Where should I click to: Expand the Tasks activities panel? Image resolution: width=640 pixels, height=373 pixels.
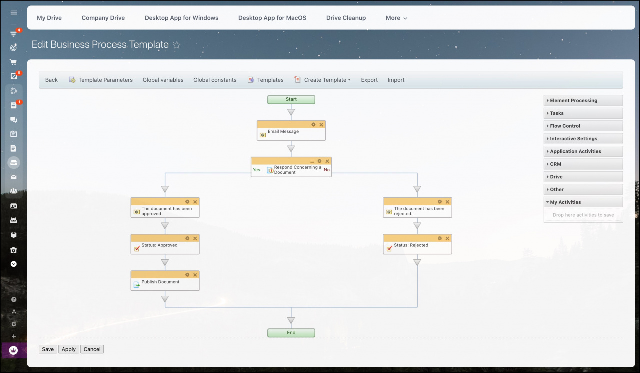click(x=583, y=113)
